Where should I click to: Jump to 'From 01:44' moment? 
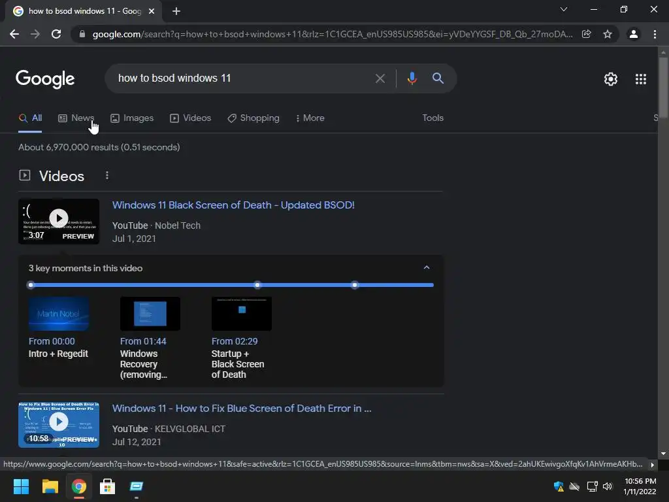click(x=143, y=341)
